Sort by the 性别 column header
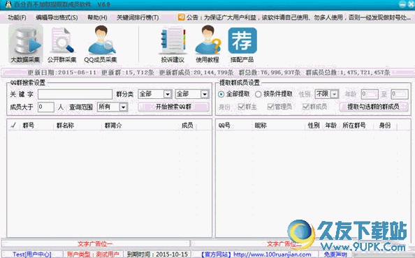 (314, 126)
